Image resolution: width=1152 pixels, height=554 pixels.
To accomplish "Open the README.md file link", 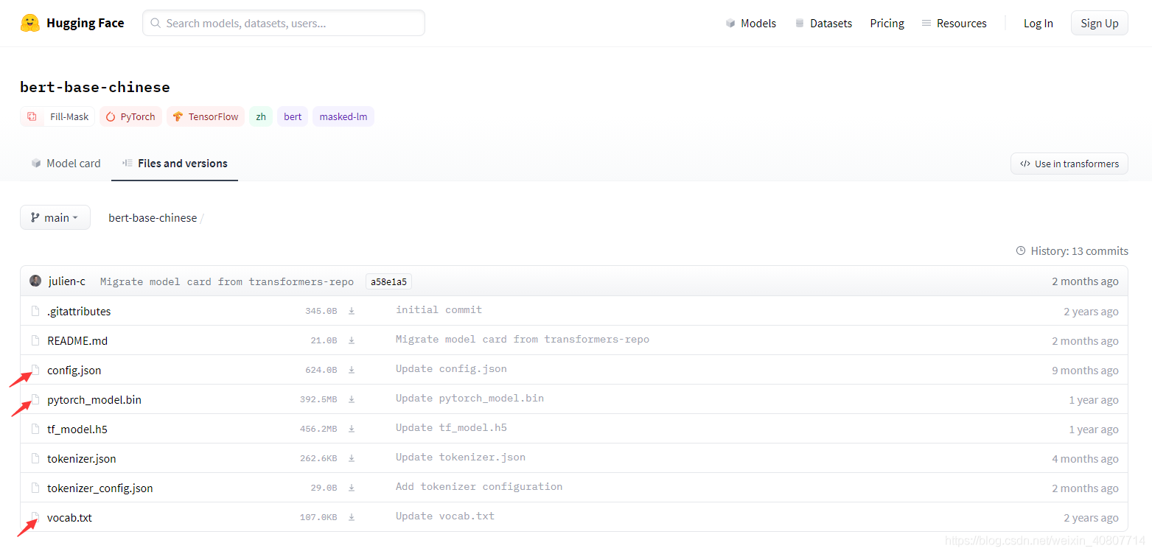I will coord(77,340).
